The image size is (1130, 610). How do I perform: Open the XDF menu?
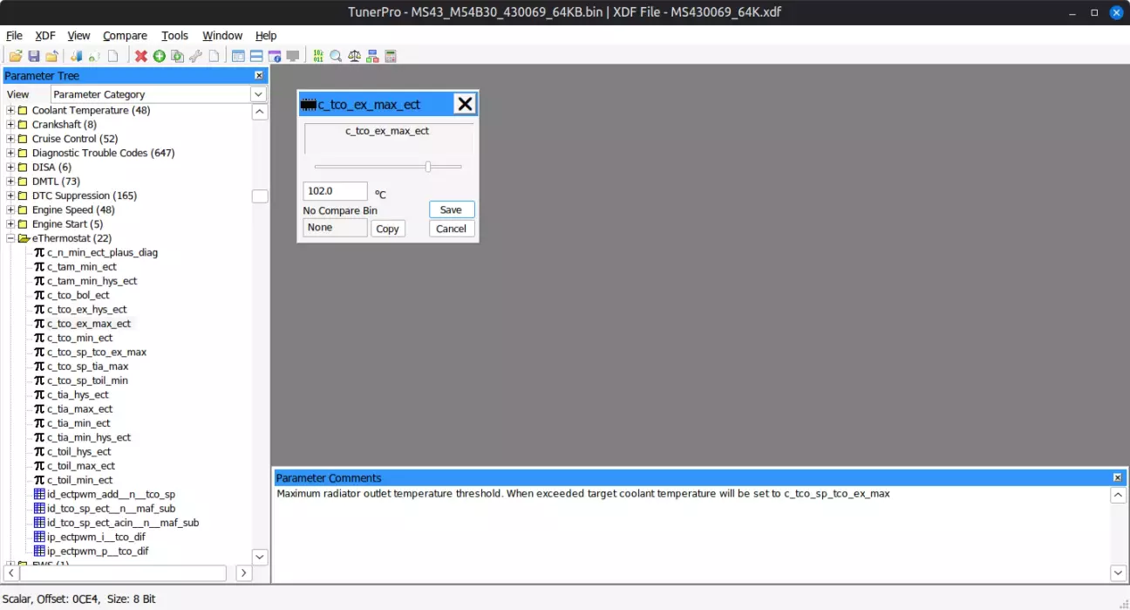pyautogui.click(x=44, y=36)
